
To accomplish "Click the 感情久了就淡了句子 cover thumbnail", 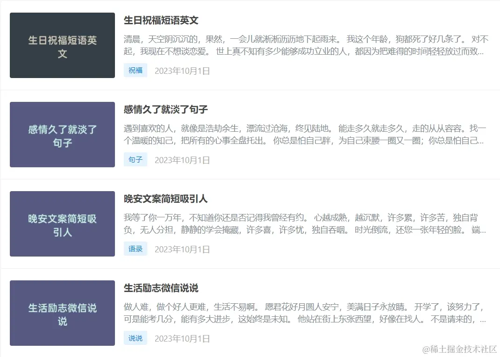I will 62,135.
